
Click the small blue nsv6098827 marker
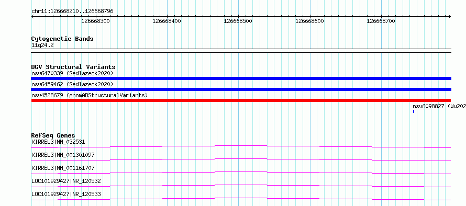click(414, 111)
